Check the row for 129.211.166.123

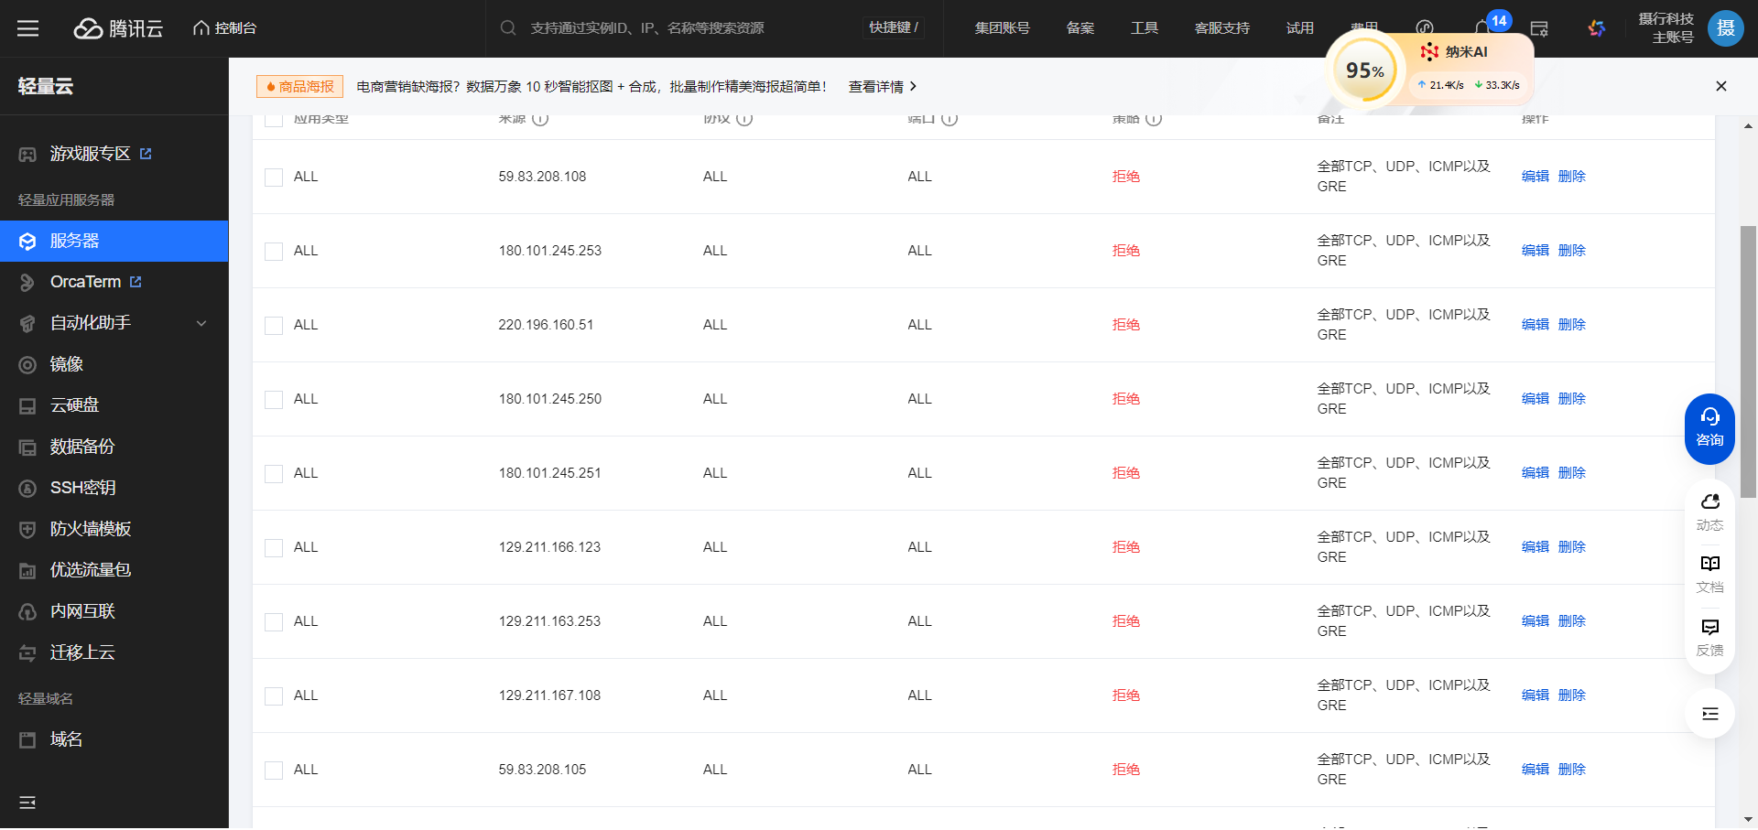[274, 548]
